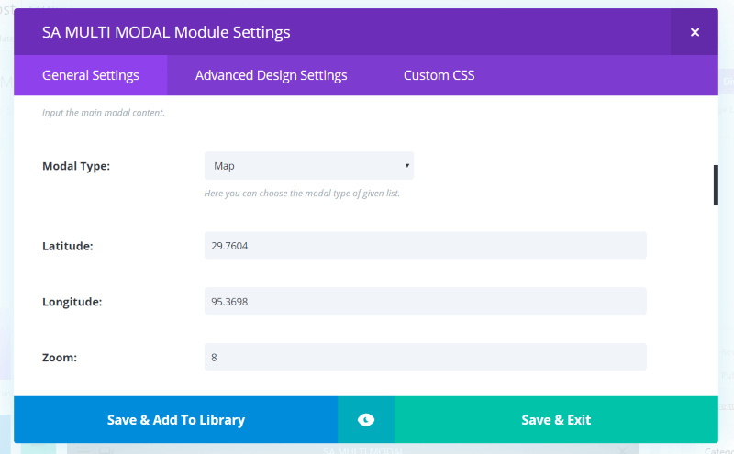
Task: Focus the Longitude input field
Action: click(425, 301)
